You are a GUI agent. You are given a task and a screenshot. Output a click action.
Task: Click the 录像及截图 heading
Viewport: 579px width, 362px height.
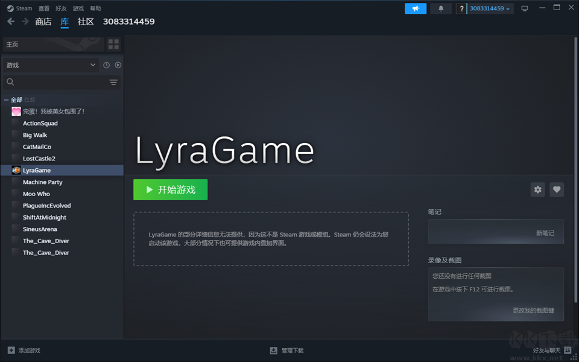coord(445,261)
